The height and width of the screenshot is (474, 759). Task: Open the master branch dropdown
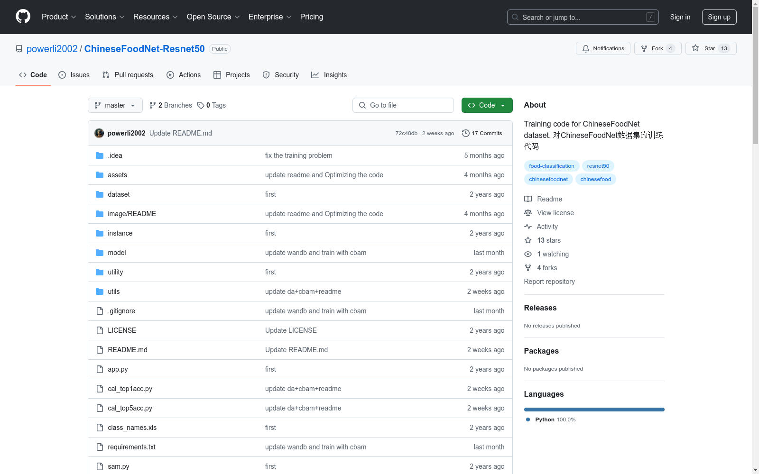115,105
